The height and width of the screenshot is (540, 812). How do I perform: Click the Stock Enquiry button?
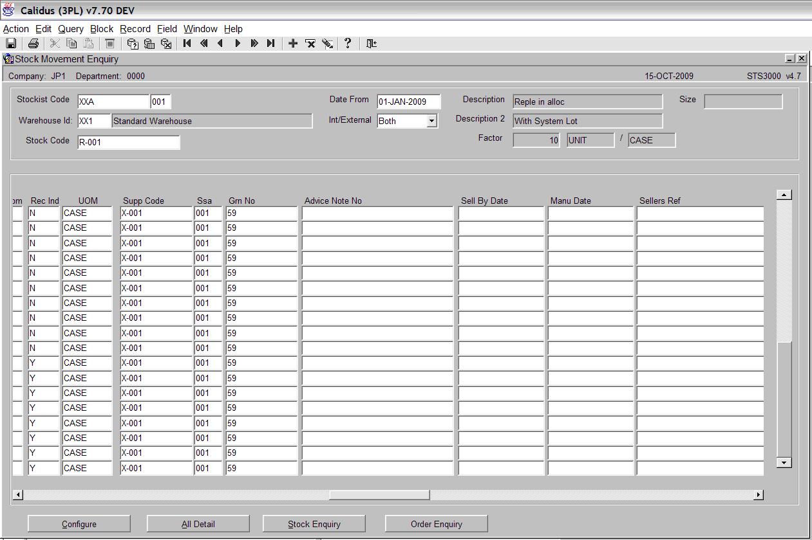pos(314,524)
